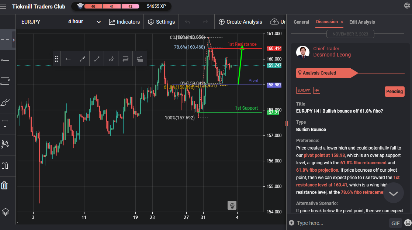Click the EURJPY tag in the analysis
412x230 pixels.
304,90
